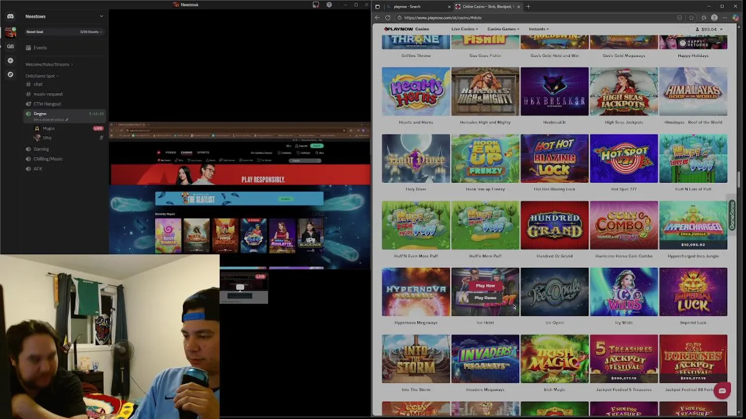
Task: Click Play Now on Ice Heist
Action: [485, 286]
